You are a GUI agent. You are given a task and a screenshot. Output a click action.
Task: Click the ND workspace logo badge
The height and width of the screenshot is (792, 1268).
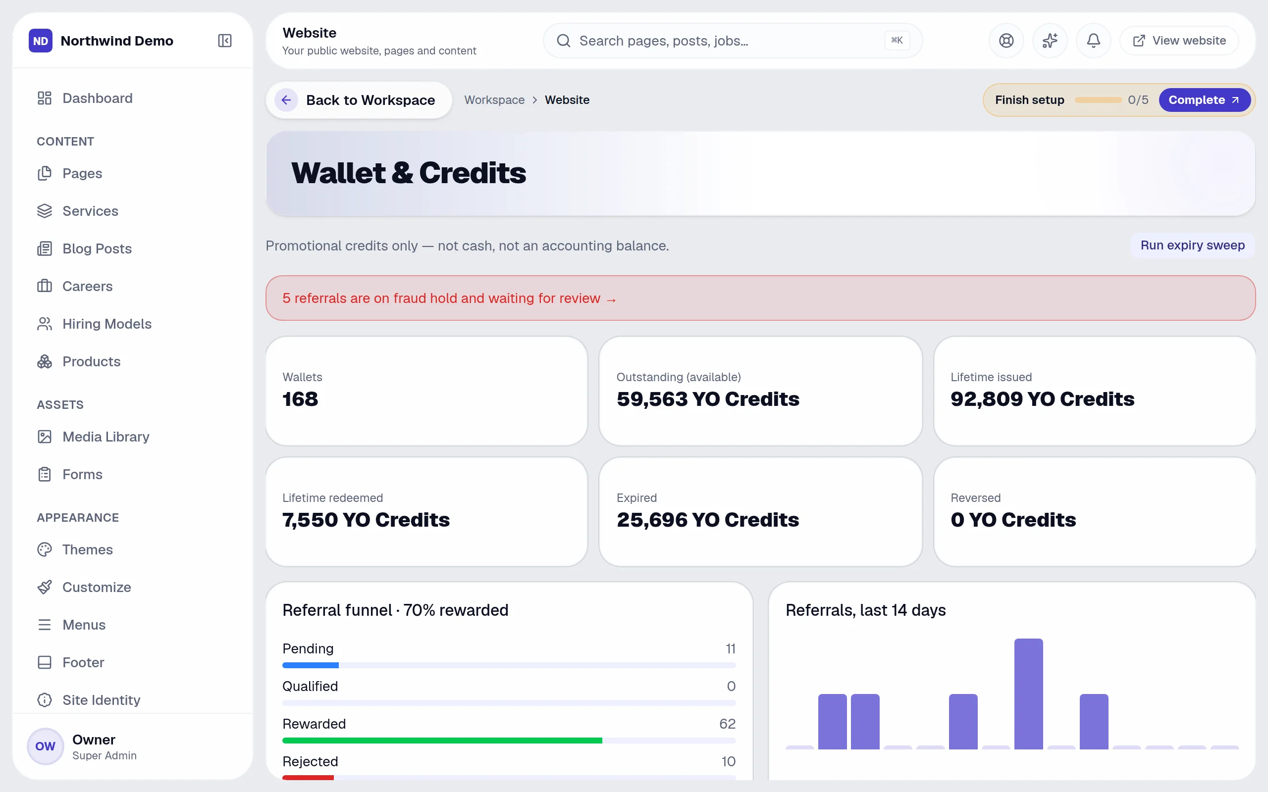(40, 40)
